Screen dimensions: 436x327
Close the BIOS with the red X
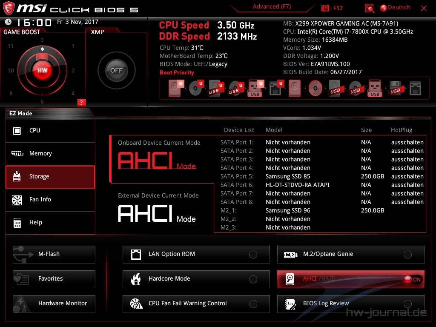pyautogui.click(x=424, y=8)
